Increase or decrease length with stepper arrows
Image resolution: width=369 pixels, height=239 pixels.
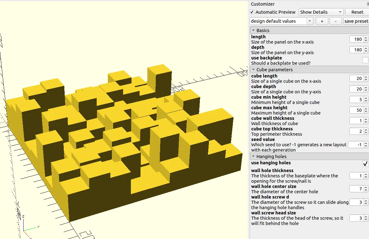click(x=366, y=39)
